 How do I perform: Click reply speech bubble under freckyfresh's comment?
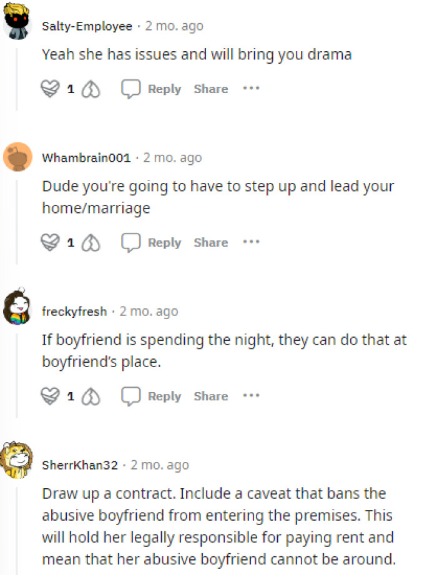[x=131, y=396]
